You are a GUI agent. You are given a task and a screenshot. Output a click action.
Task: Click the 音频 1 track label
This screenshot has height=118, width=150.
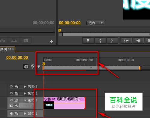click(x=33, y=114)
